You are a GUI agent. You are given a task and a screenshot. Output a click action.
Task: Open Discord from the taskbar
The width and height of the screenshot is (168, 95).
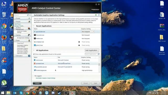(53, 93)
